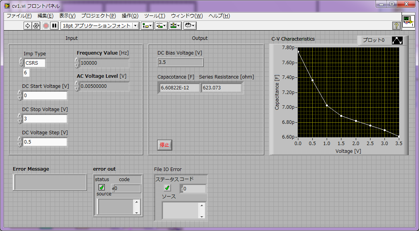Screen dimensions: 419x231
Task: Click the Capacitance [F] axis label
Action: (277, 92)
